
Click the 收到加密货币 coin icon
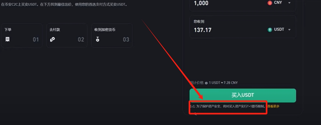pyautogui.click(x=98, y=39)
